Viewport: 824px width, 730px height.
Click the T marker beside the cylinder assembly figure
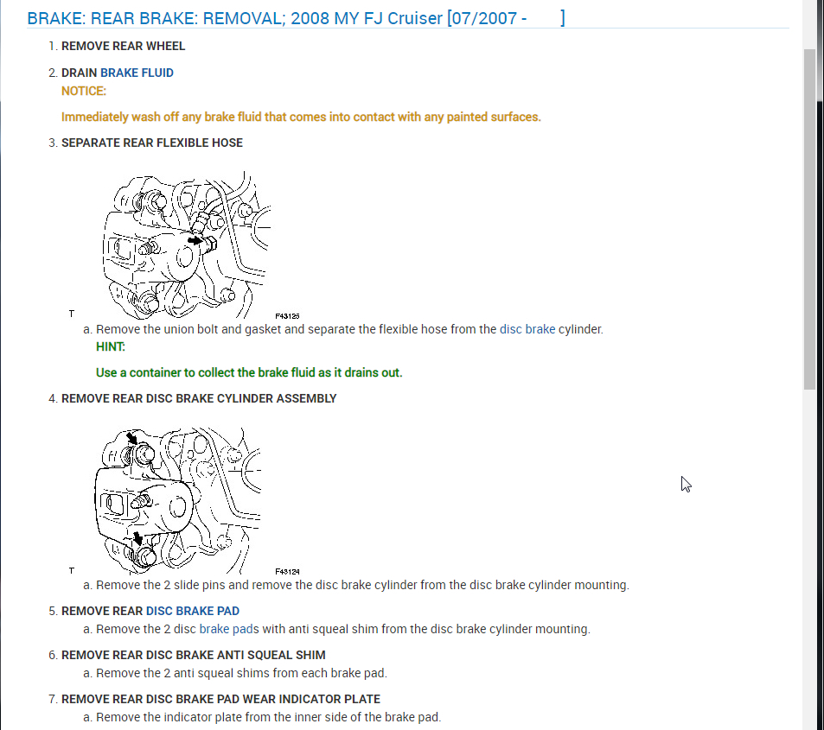(72, 570)
